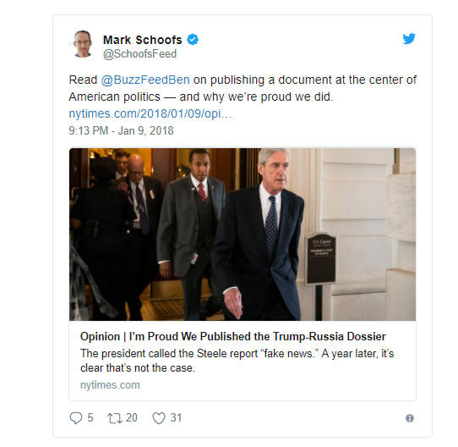Click the Steele report card description

[237, 361]
